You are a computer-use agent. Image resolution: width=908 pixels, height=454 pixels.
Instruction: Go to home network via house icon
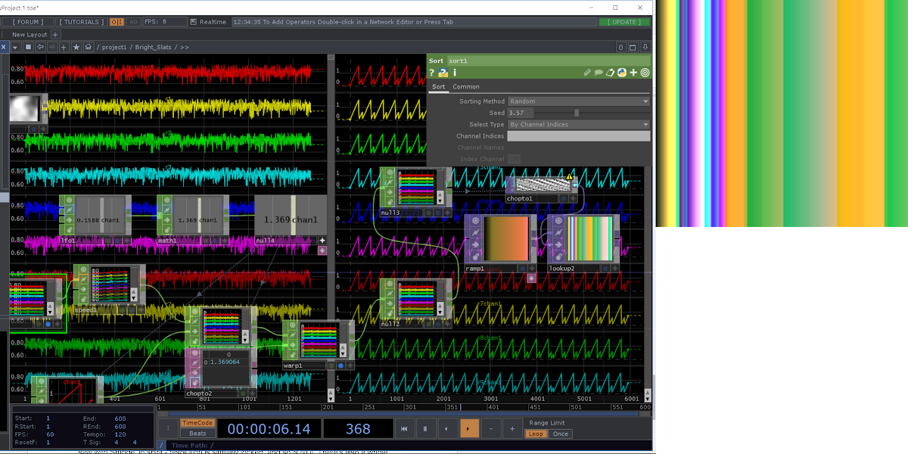click(89, 47)
